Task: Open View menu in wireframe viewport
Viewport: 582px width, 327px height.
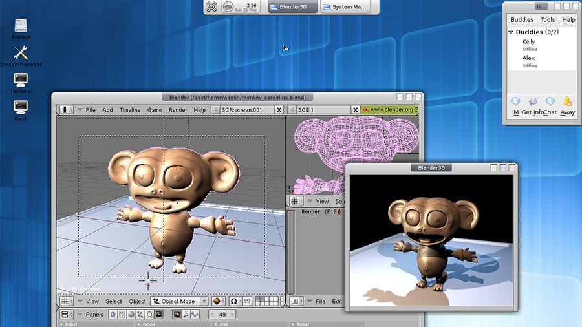Action: pyautogui.click(x=322, y=202)
